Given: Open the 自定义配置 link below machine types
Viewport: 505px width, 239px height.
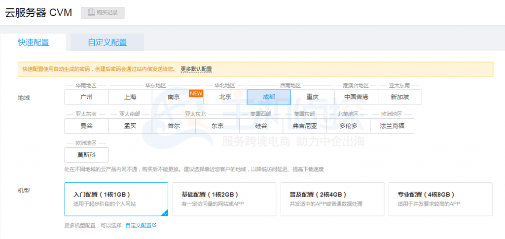Looking at the screenshot, I should coord(139,225).
